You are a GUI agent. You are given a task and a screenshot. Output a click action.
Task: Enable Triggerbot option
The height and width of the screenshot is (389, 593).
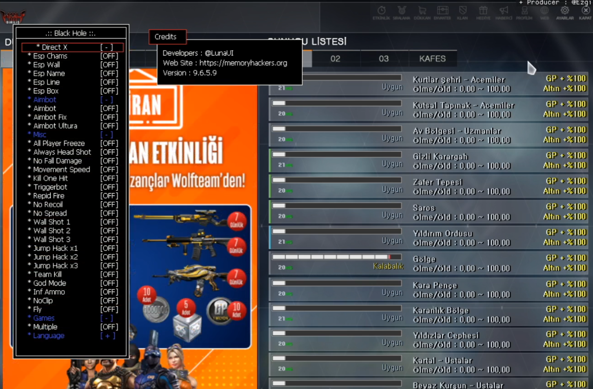tap(72, 187)
